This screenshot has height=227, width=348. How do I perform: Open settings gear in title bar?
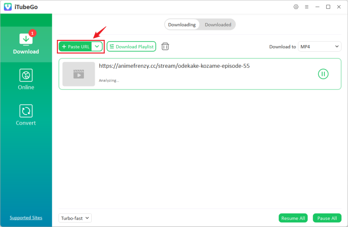296,7
